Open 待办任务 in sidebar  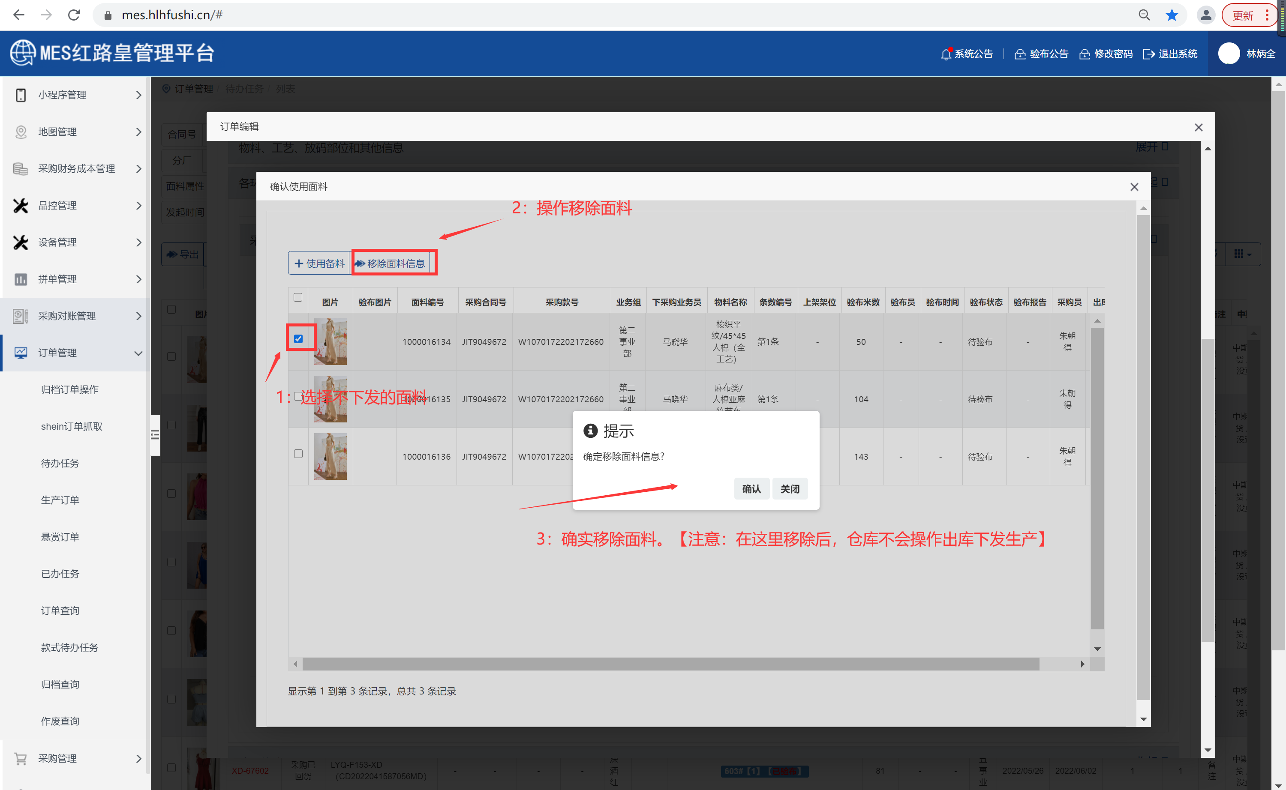click(x=60, y=463)
